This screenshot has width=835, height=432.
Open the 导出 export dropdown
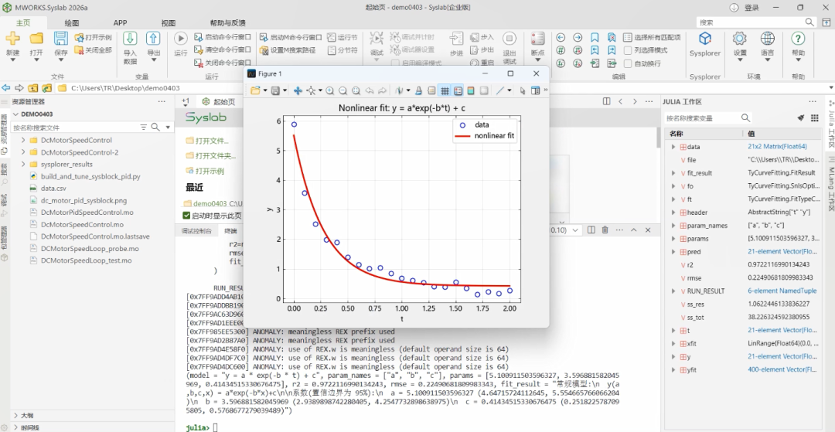coord(153,60)
